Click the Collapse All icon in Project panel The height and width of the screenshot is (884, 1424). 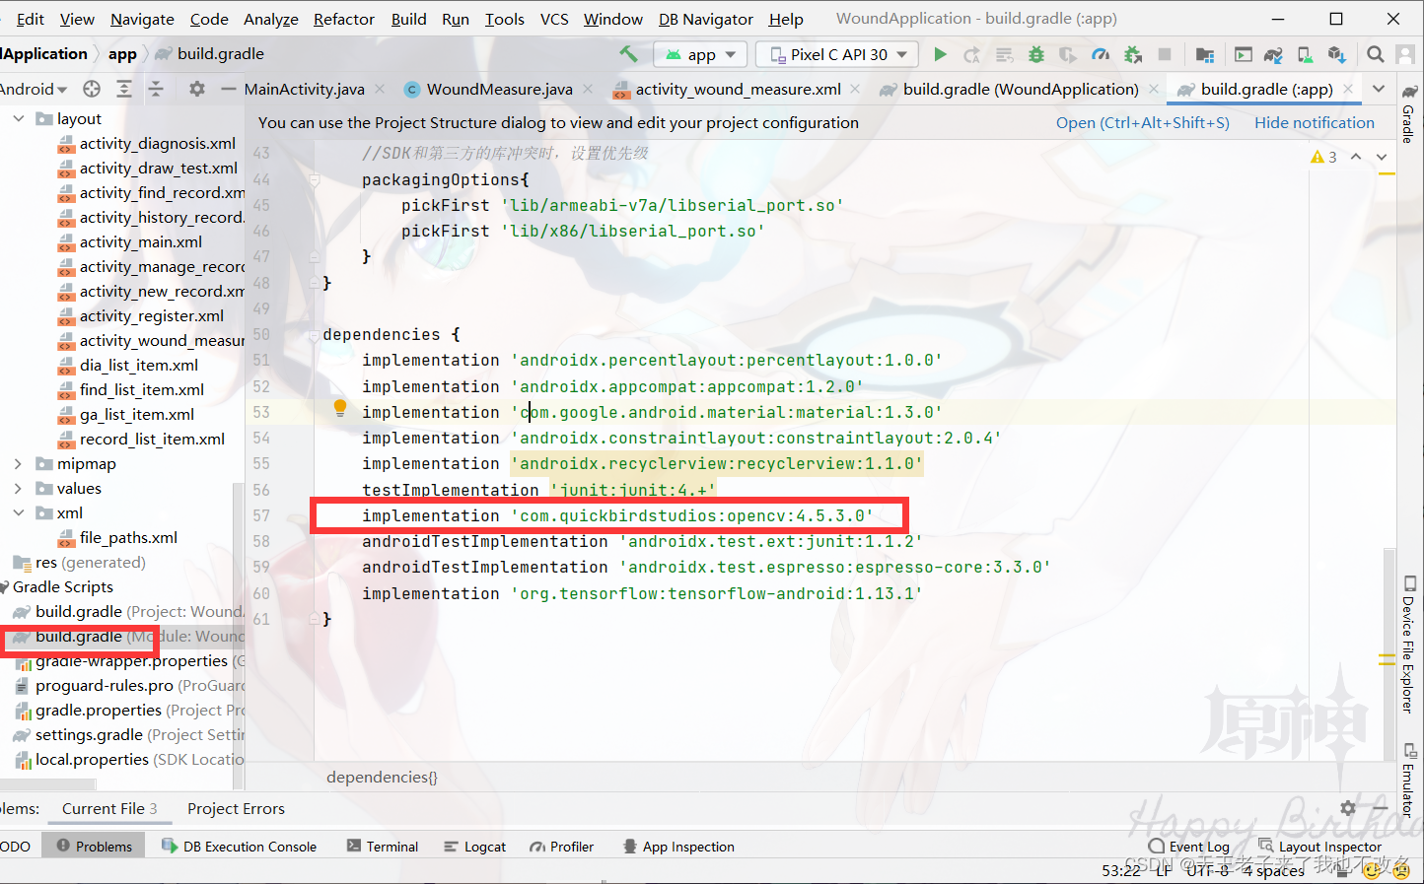[x=156, y=89]
